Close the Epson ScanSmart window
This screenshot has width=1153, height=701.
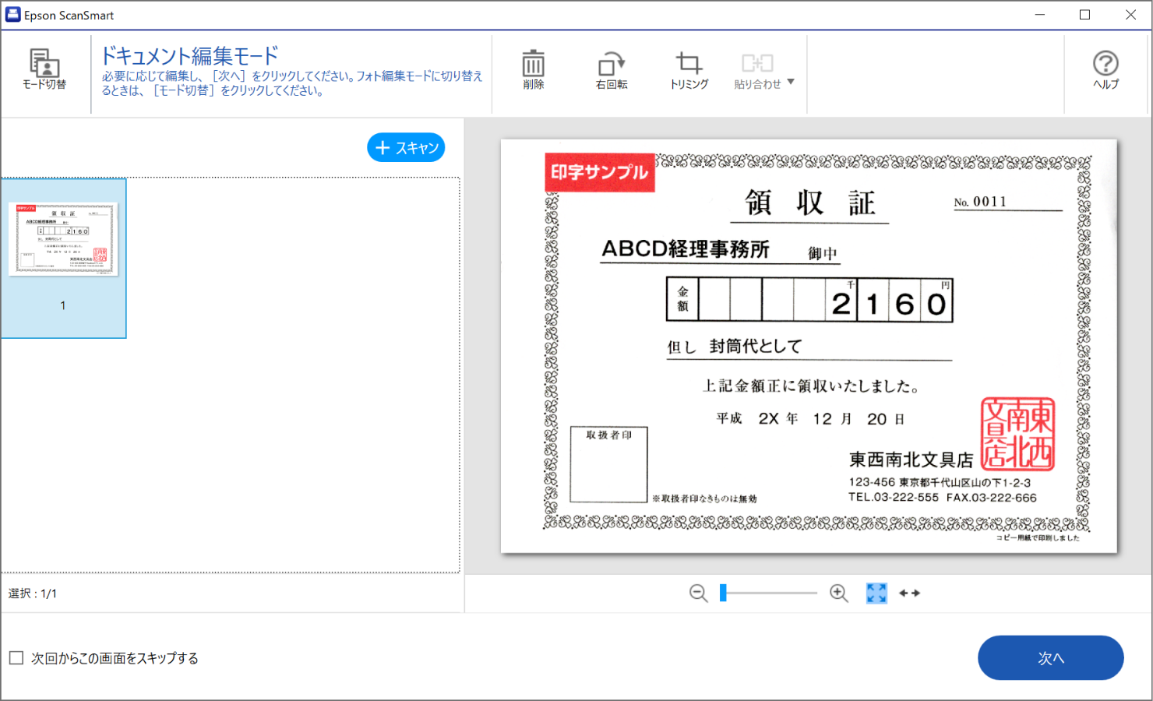[1130, 15]
